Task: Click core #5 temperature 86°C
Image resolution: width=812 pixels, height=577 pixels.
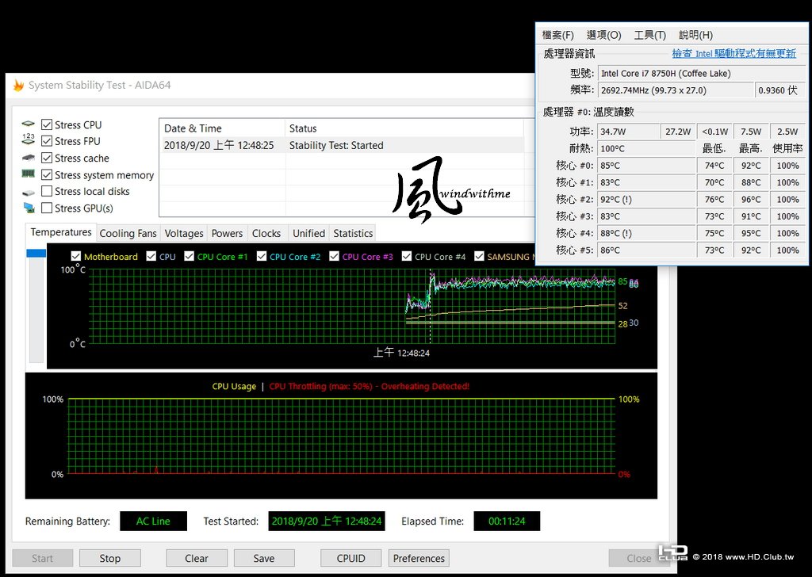Action: pos(645,250)
